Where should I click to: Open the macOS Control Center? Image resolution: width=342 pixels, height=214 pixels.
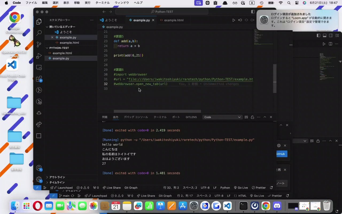[x=297, y=3]
